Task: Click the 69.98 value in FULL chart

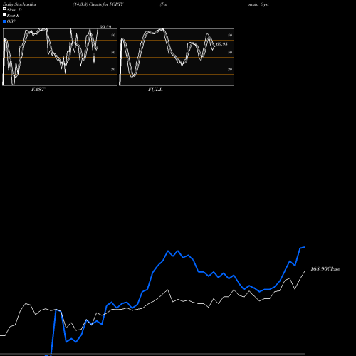Action: point(221,44)
